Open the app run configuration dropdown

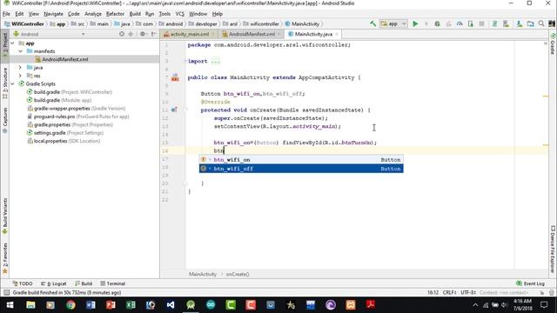393,23
